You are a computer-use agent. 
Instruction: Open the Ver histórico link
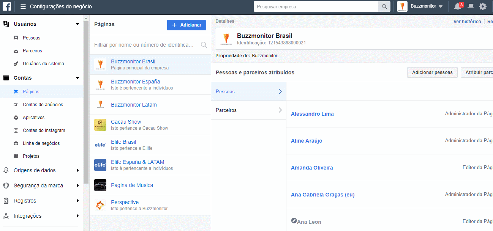point(467,22)
